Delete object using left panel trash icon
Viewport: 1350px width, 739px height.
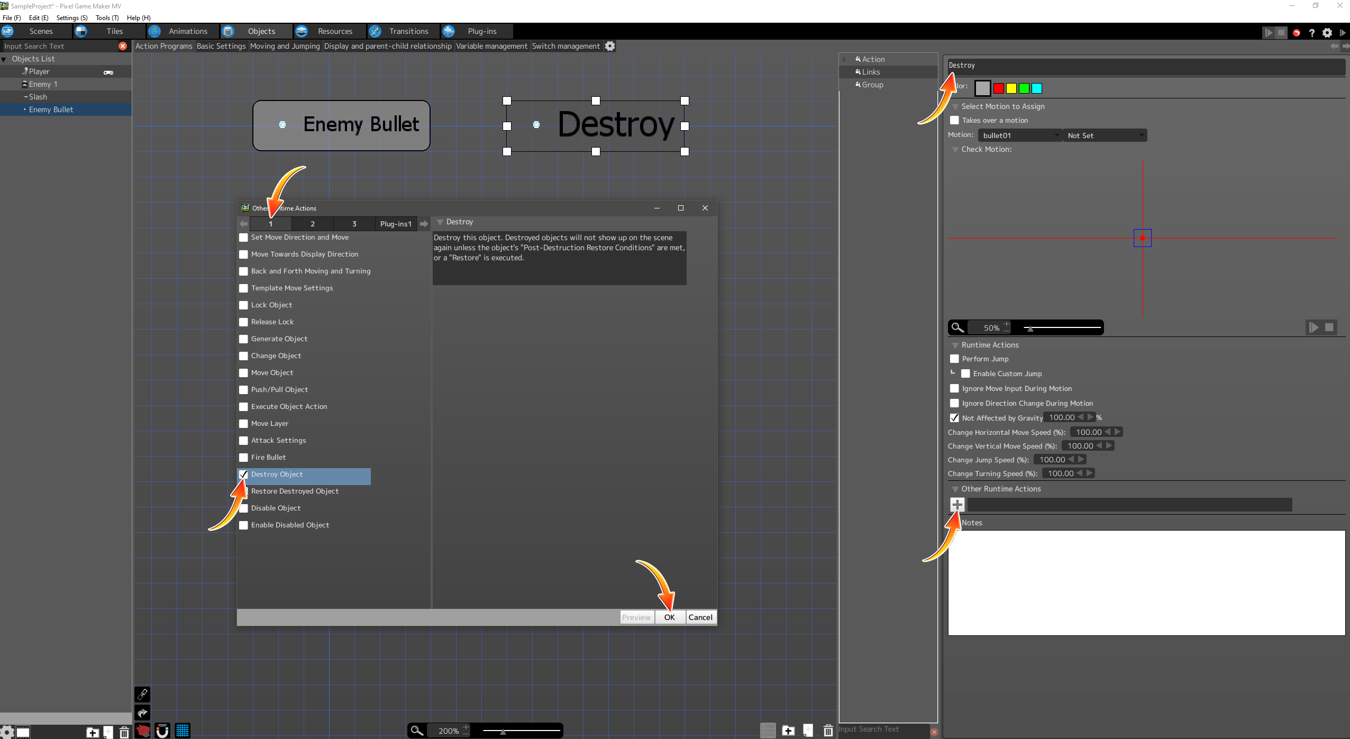click(x=124, y=732)
